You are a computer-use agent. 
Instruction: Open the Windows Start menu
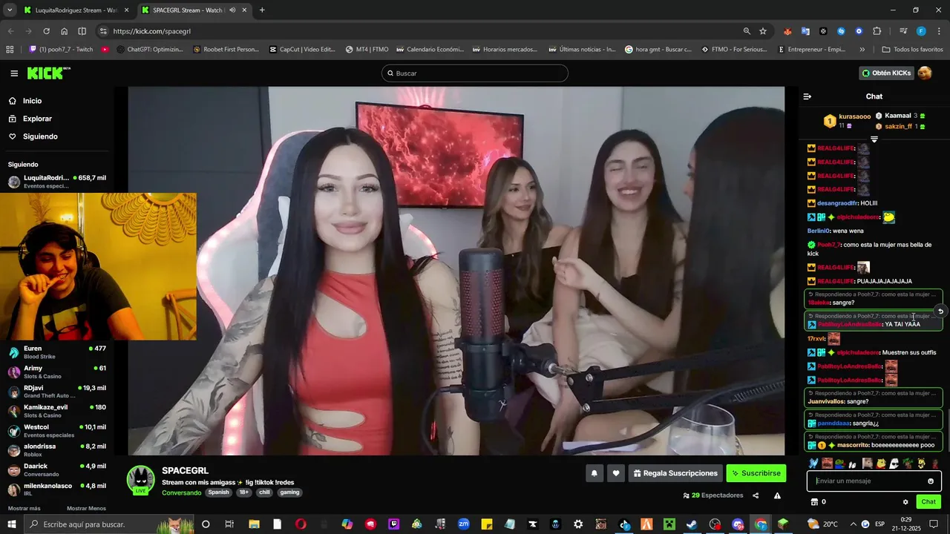pyautogui.click(x=12, y=524)
